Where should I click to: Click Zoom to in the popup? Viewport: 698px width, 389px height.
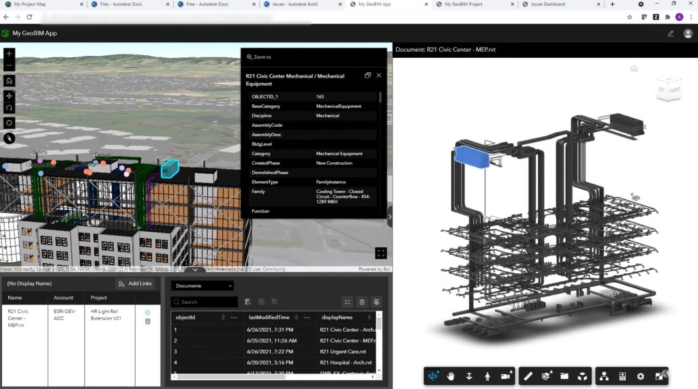pyautogui.click(x=259, y=57)
